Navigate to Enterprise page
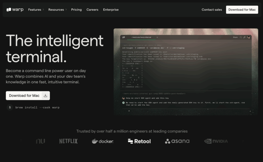Image resolution: width=263 pixels, height=162 pixels. (x=111, y=10)
